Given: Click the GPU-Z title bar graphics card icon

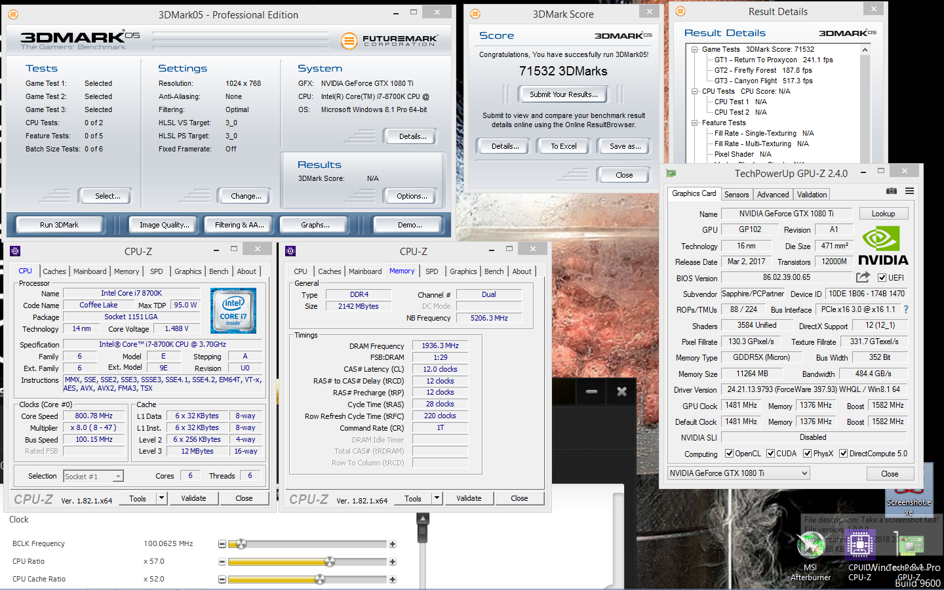Looking at the screenshot, I should 671,173.
